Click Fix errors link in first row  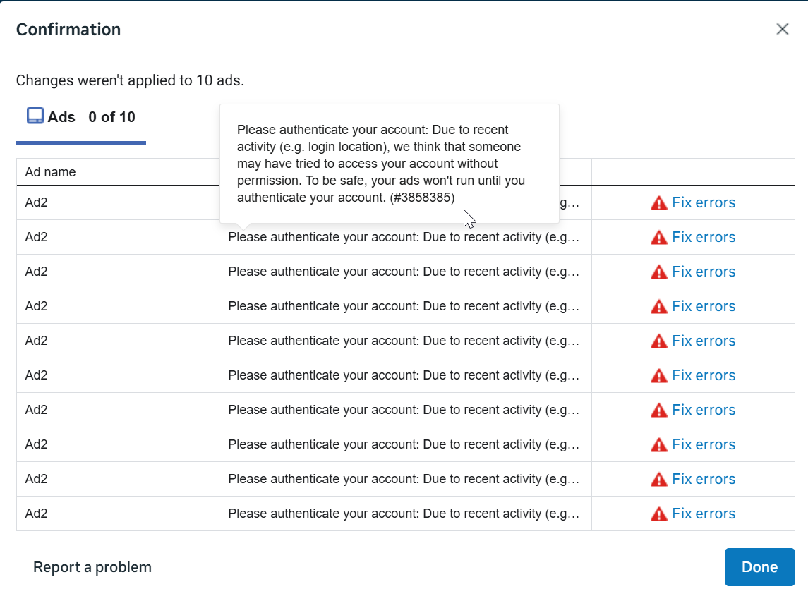704,202
